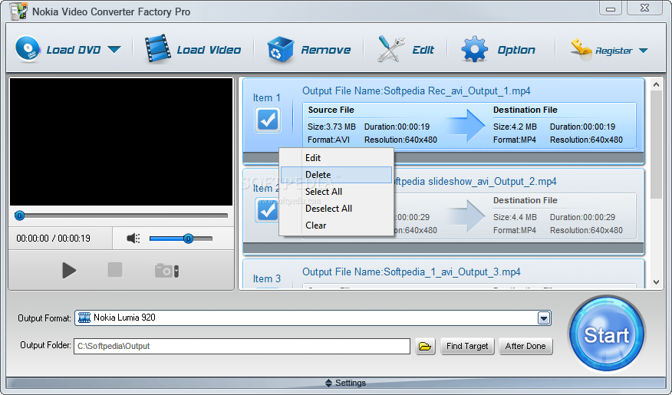Mute audio with the speaker icon
Screen dimensions: 672x395
point(133,239)
